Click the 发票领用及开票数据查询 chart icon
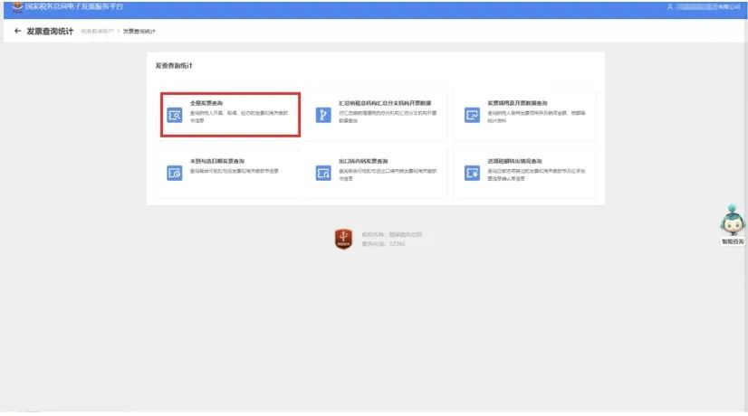This screenshot has width=748, height=416. click(x=471, y=114)
